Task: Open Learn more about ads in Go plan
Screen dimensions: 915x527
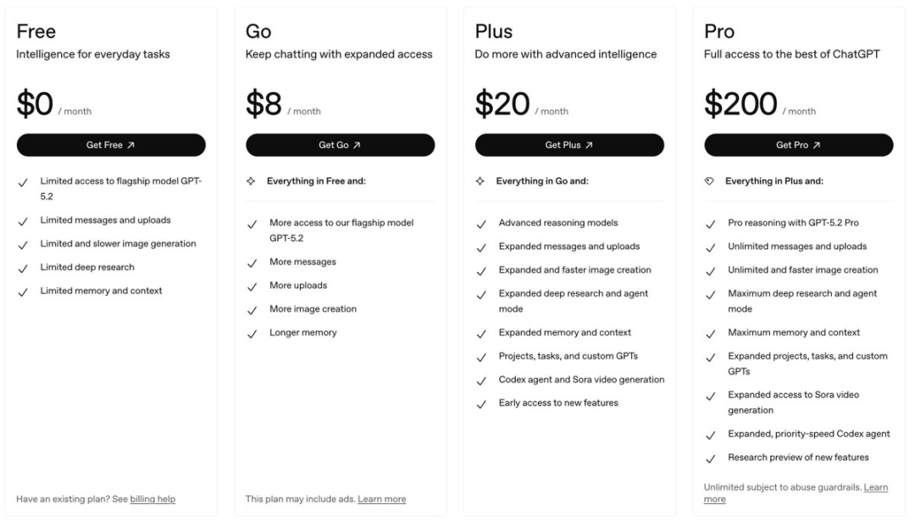Action: coord(381,499)
